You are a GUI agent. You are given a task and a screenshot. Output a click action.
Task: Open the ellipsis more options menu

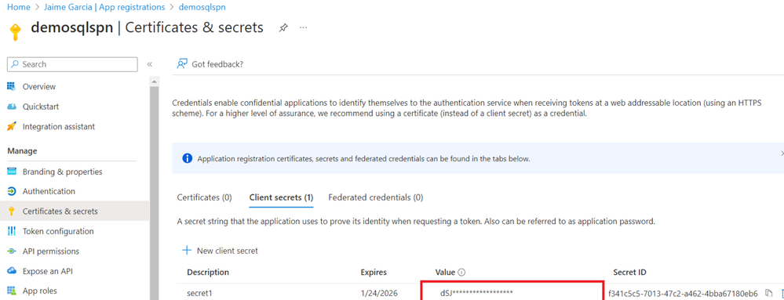[x=303, y=27]
